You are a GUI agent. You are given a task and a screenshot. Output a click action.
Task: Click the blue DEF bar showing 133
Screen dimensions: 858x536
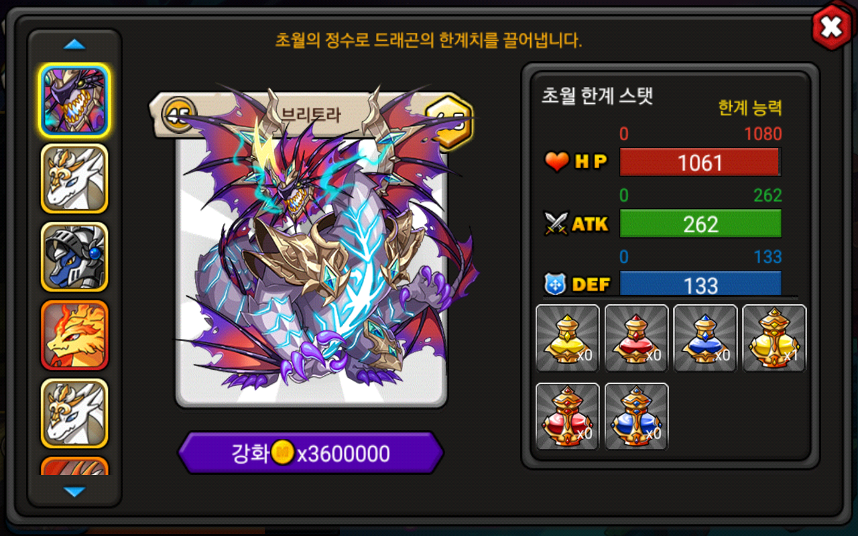(x=700, y=283)
